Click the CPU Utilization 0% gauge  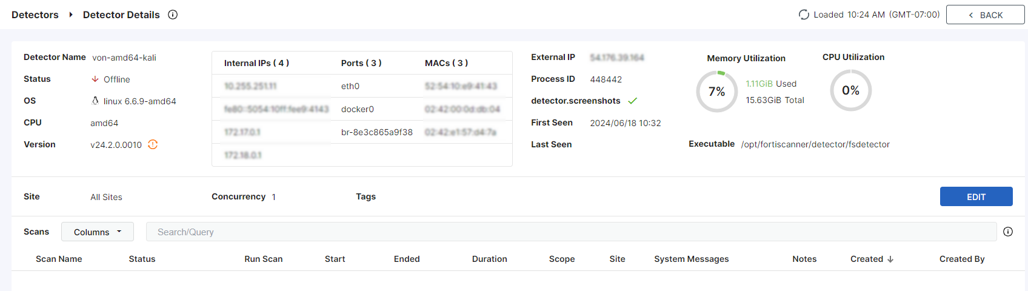850,90
